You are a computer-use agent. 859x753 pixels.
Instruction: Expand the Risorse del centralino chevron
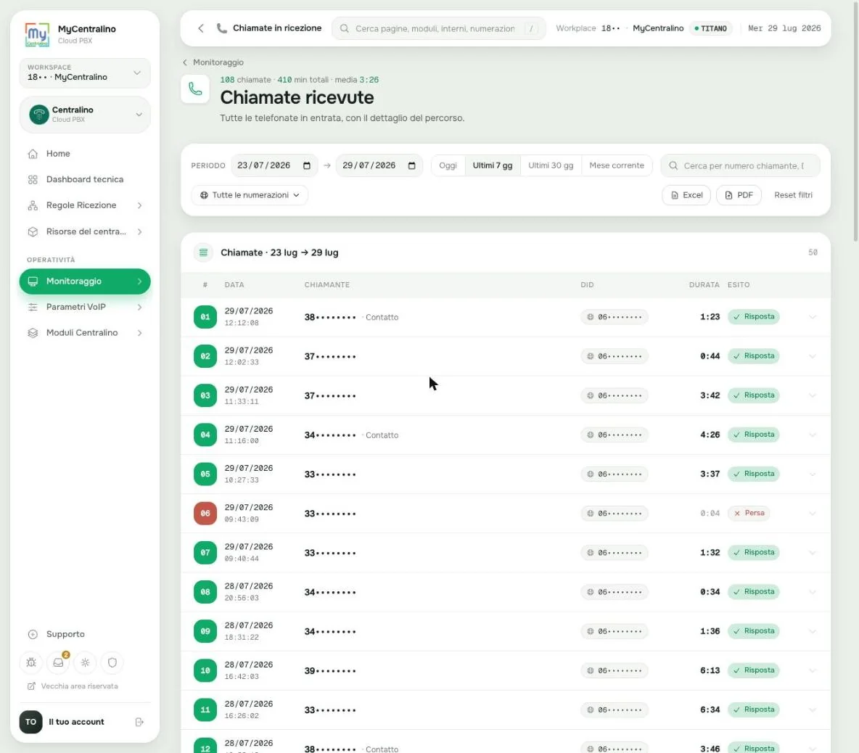140,231
